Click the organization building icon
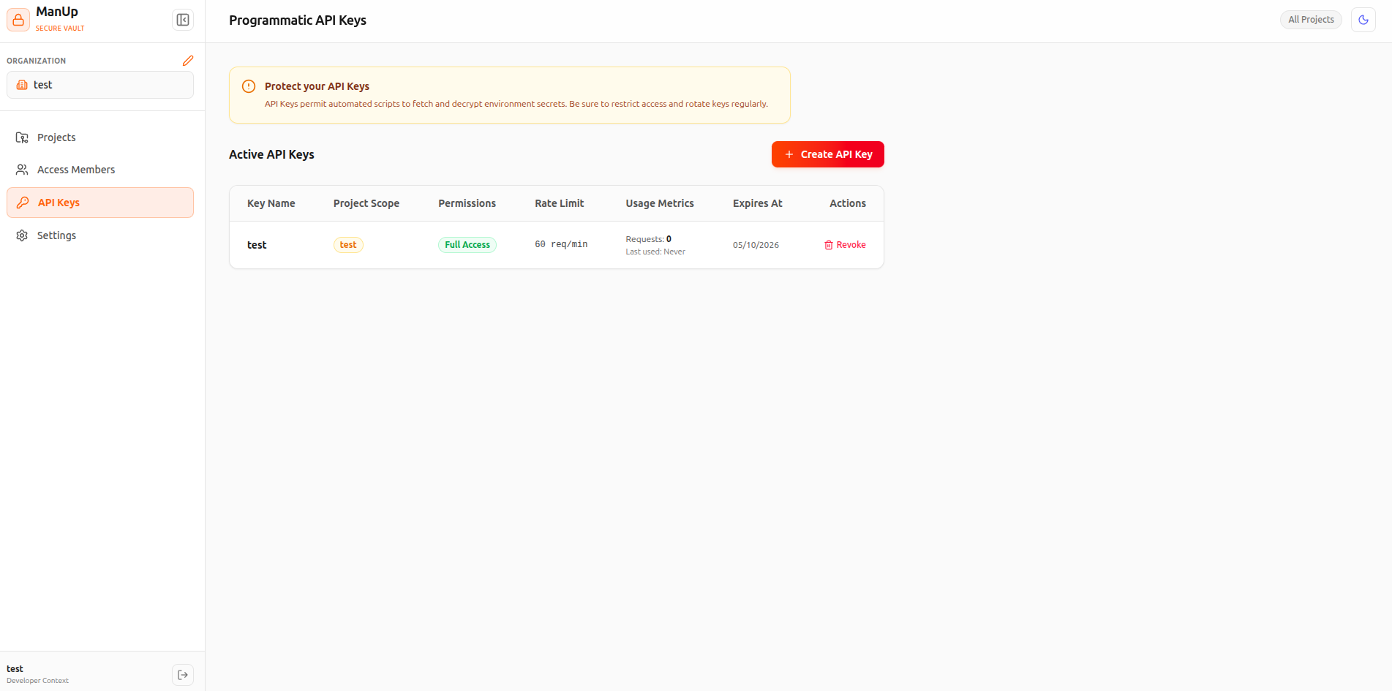Image resolution: width=1392 pixels, height=691 pixels. point(22,85)
